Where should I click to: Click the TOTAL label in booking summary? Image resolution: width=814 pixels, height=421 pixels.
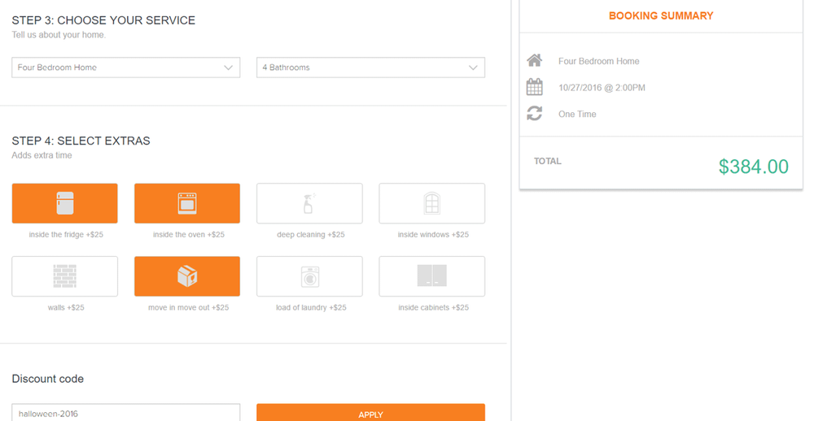(548, 161)
